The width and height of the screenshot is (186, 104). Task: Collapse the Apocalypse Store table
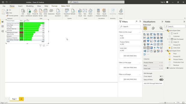point(166,51)
